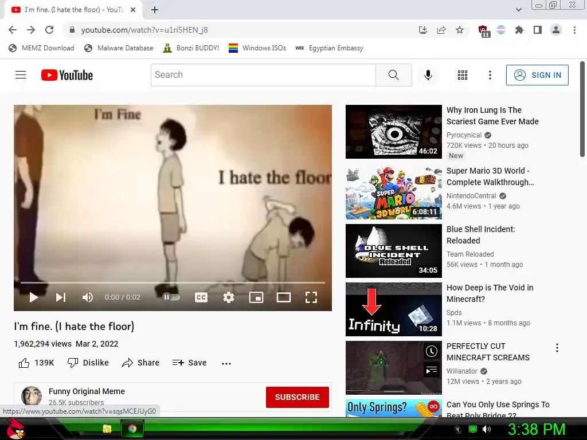Click SIGN IN button
587x440 pixels.
537,75
